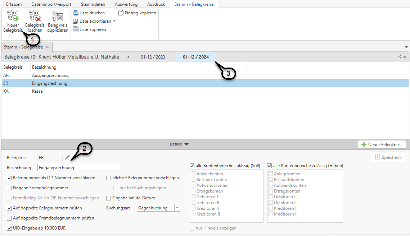Click the Bezeichnung text field
Viewport: 410px width, 236px height.
pos(78,168)
